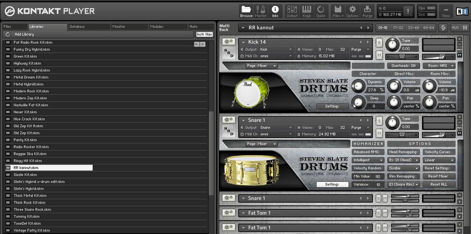The image size is (471, 234).
Task: Toggle the Browse panel icon
Action: coord(247,12)
